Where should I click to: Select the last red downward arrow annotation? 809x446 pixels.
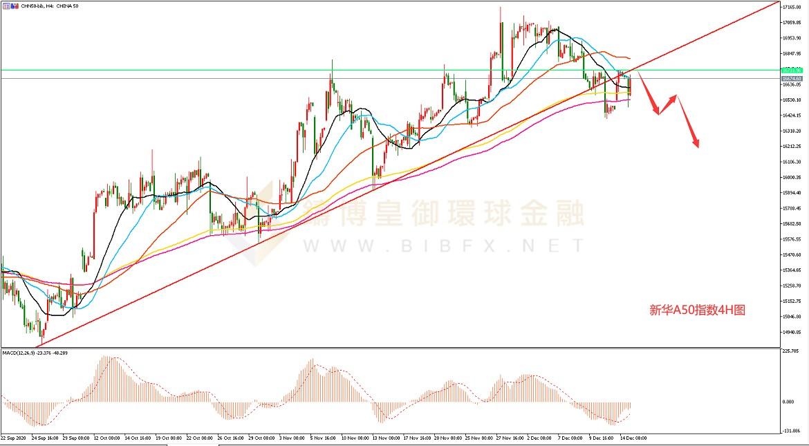(x=688, y=122)
